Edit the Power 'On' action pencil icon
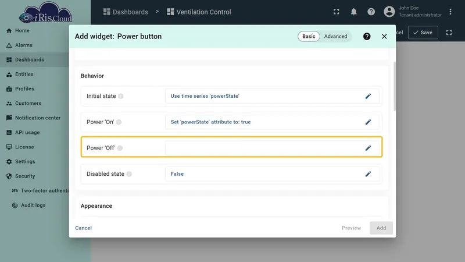 tap(368, 122)
